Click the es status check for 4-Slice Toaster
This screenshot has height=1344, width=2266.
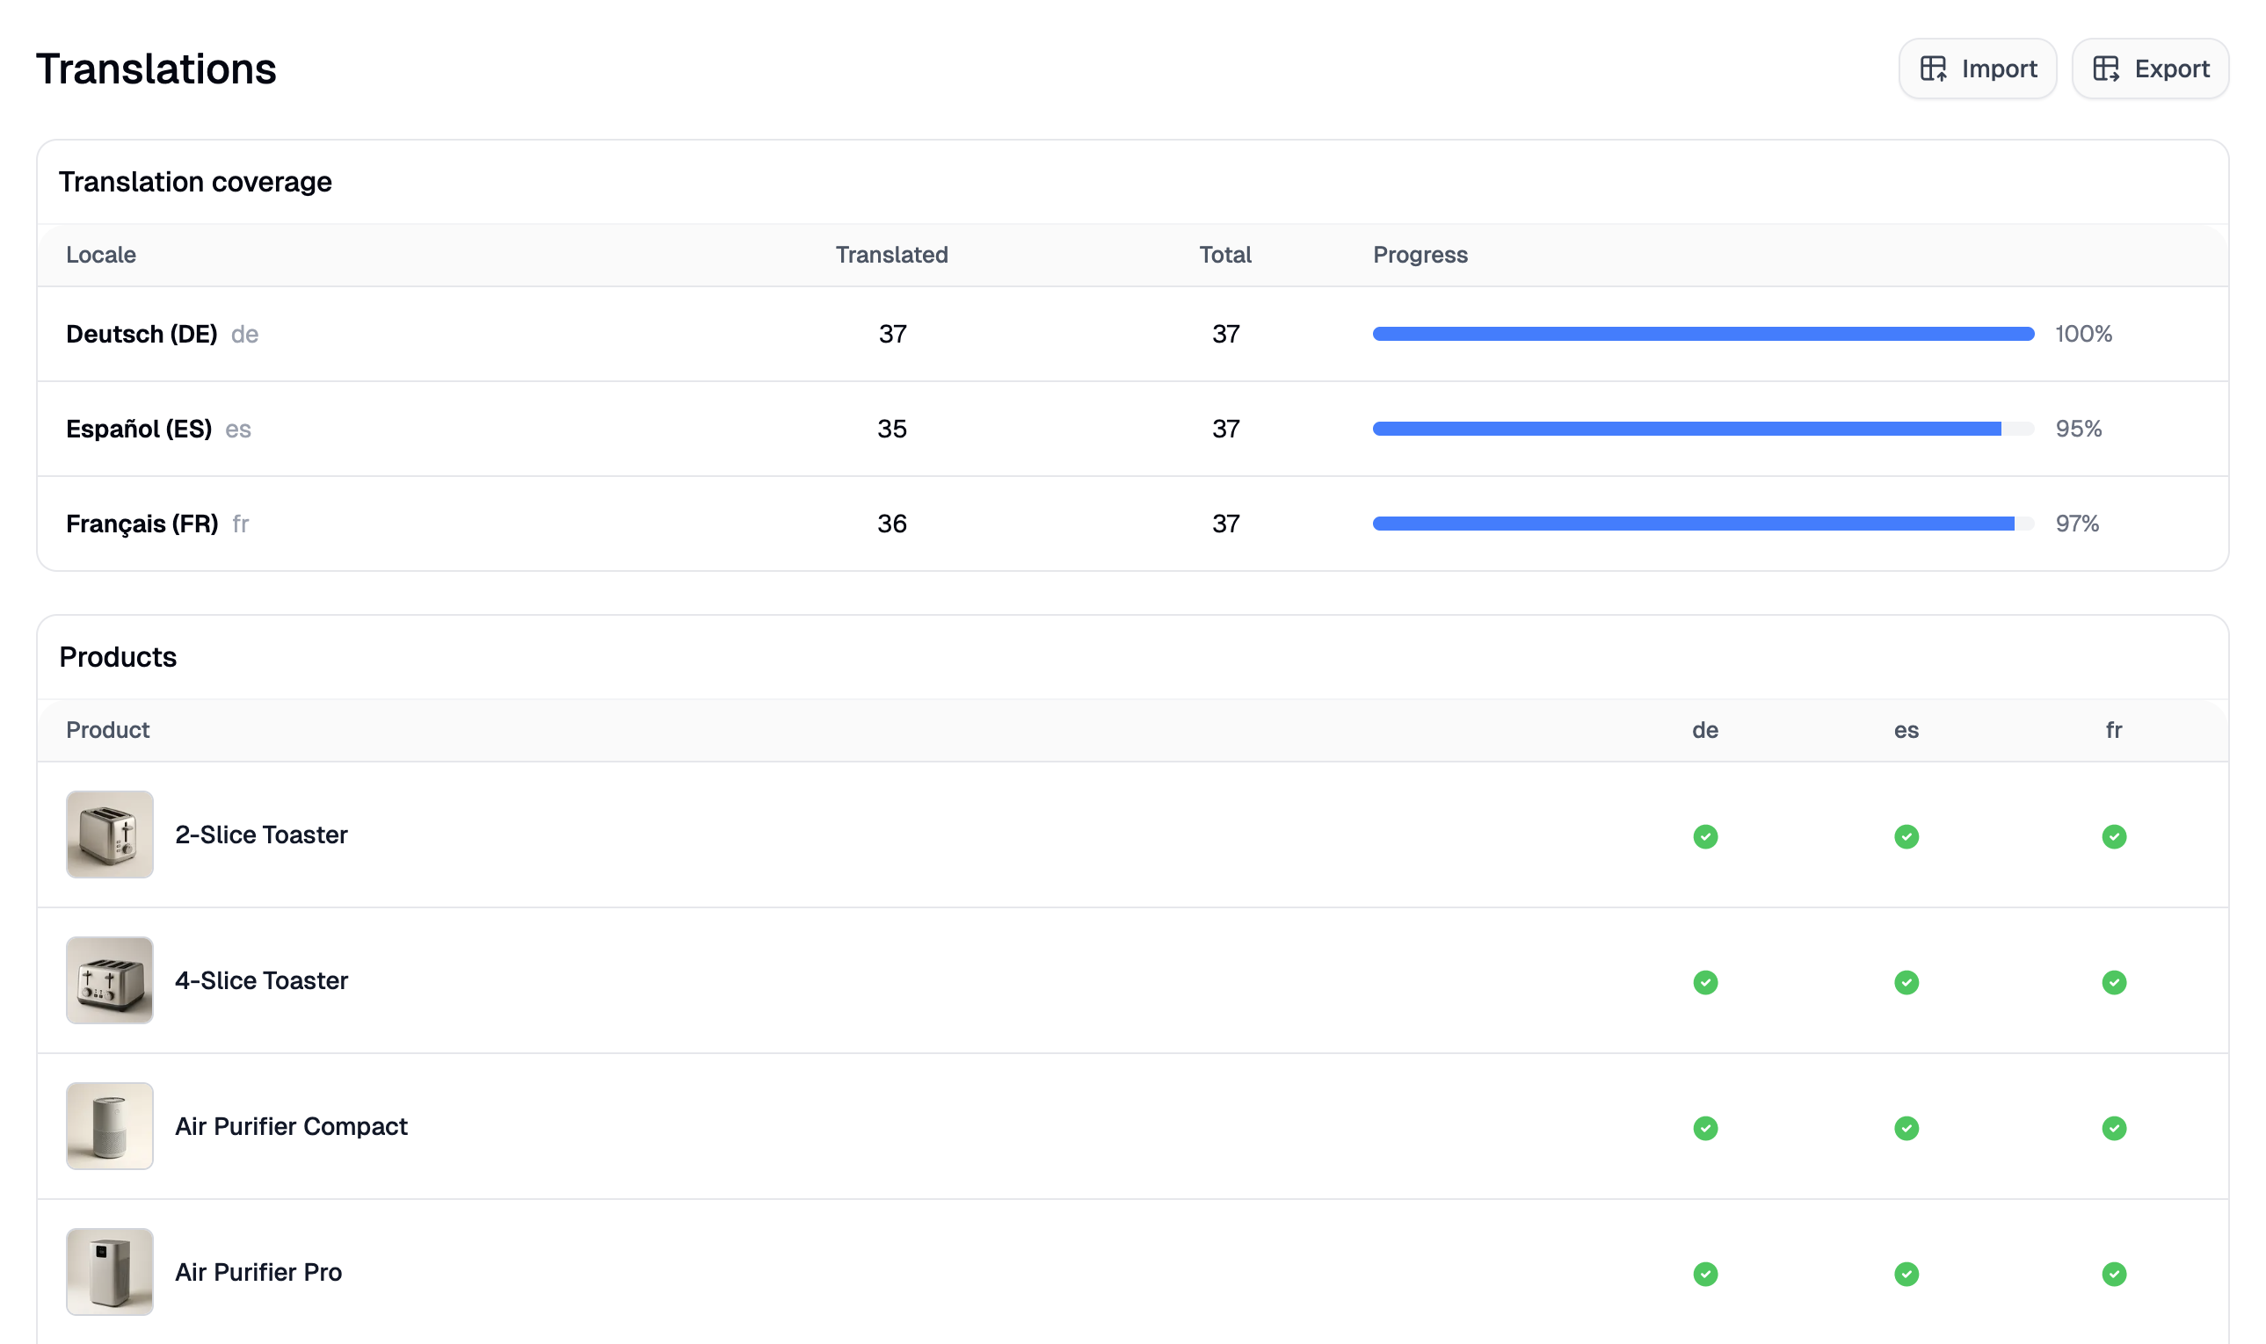(1906, 982)
